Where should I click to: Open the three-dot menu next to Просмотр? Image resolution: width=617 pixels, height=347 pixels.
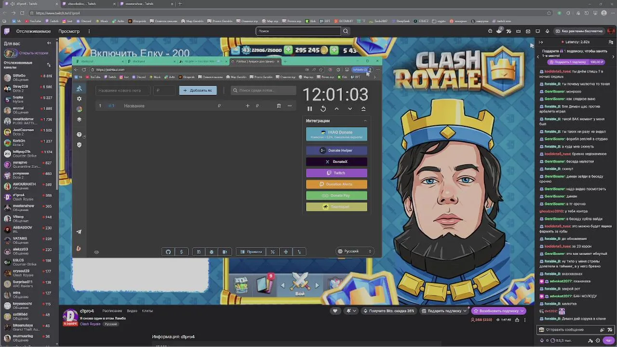pyautogui.click(x=89, y=31)
